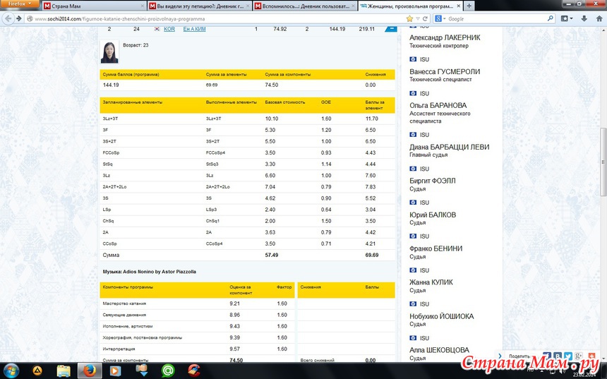Click 'Музыка: Adios Nonino by Astor Piazzolla' text
This screenshot has height=379, width=607.
coord(150,272)
